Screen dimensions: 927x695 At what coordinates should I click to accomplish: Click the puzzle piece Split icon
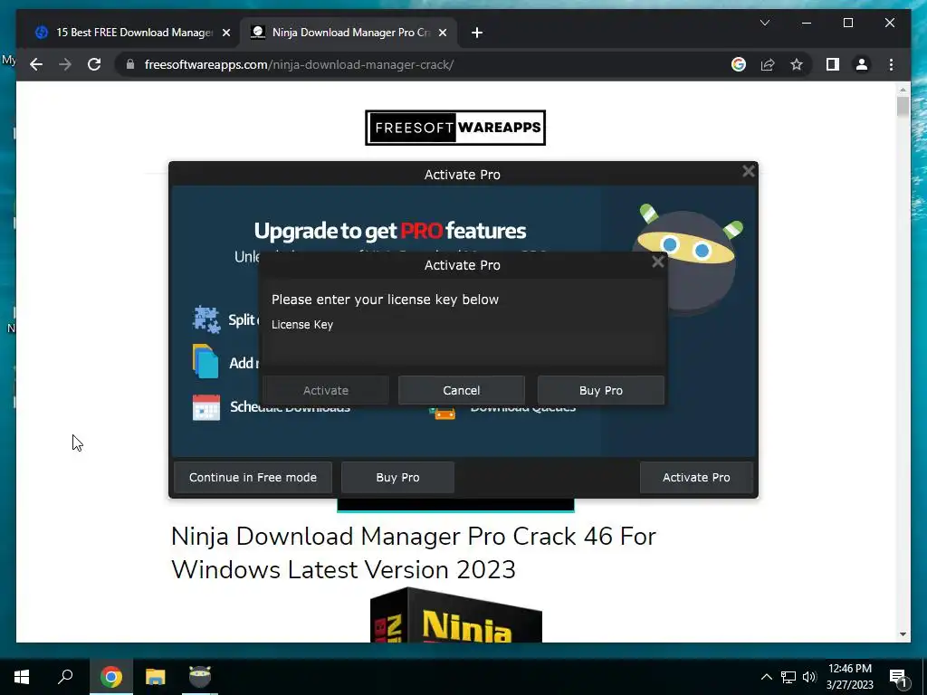click(206, 319)
